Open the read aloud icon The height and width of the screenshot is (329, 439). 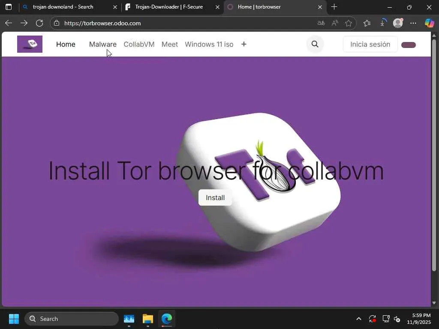[x=335, y=23]
